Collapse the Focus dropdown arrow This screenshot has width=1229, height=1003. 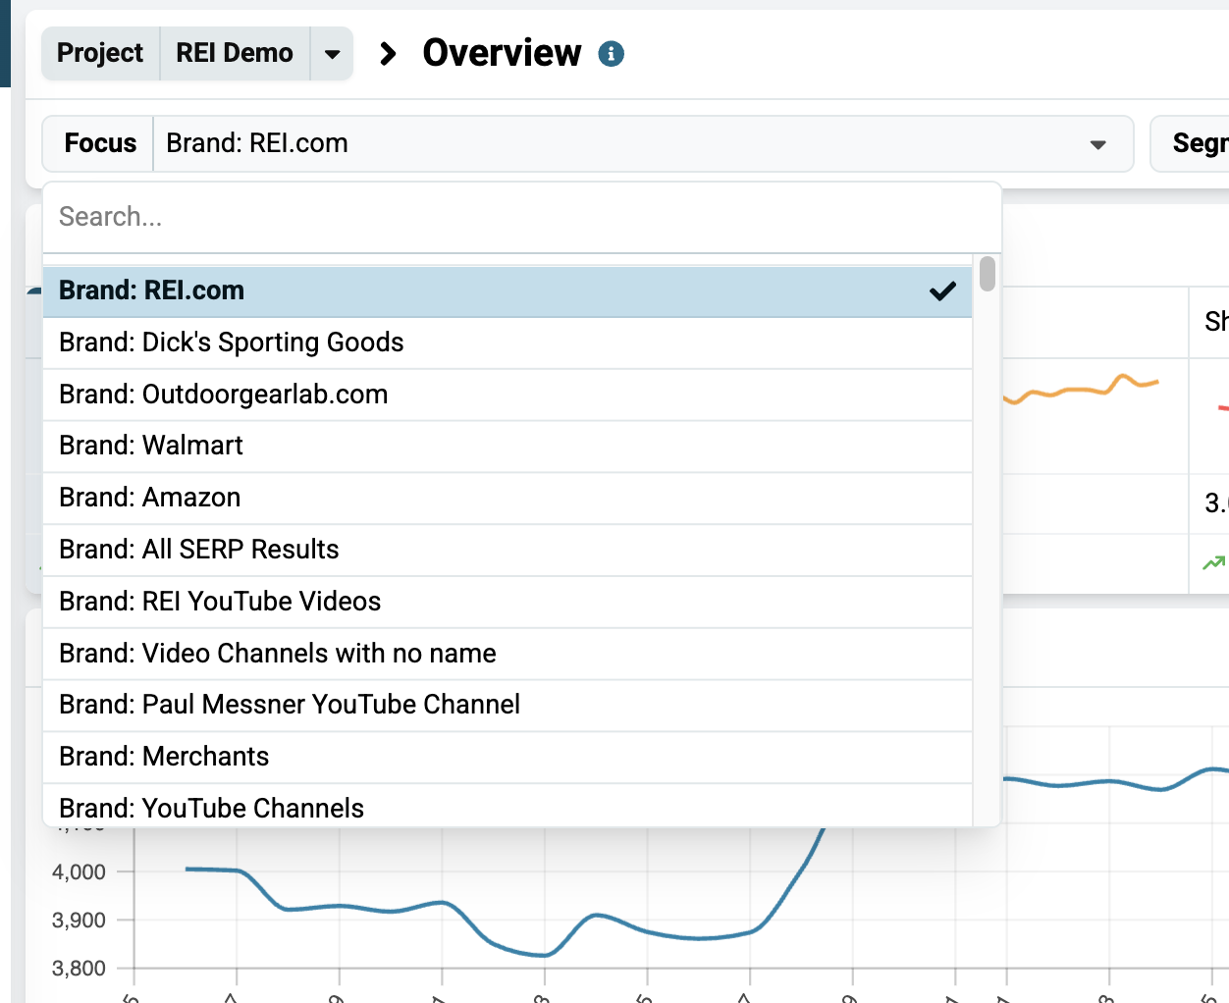1098,144
